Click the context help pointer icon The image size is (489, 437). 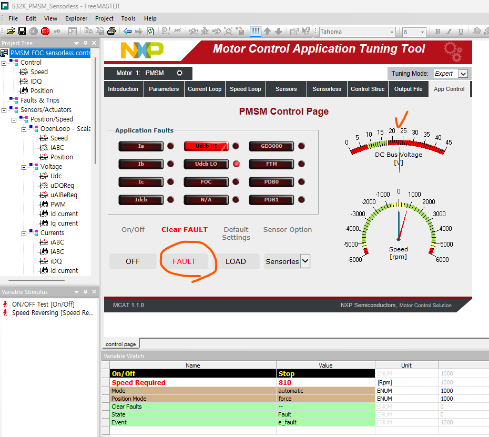pos(306,31)
